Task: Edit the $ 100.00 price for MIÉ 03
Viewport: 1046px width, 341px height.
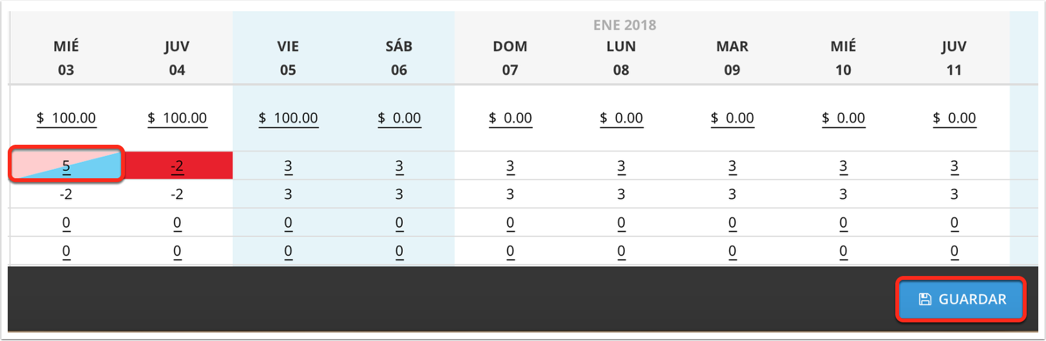Action: pyautogui.click(x=66, y=118)
